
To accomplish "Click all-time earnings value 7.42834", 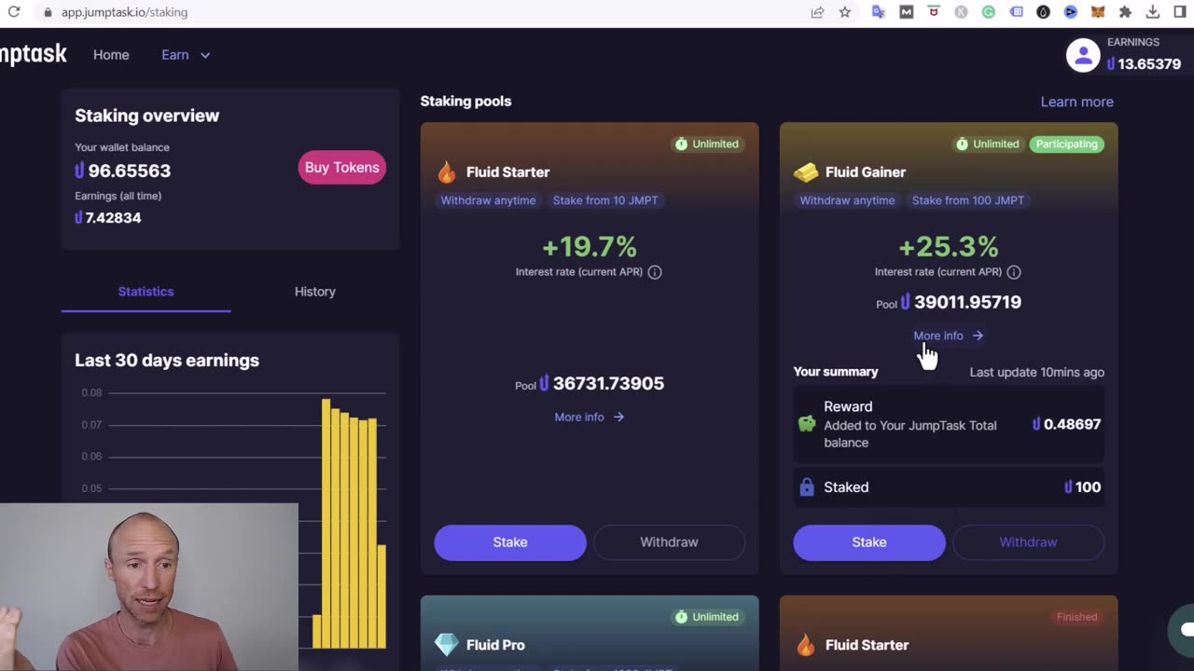I will 108,218.
